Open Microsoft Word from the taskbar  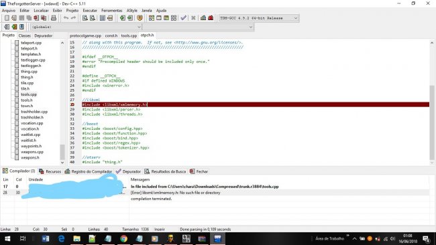click(46, 238)
